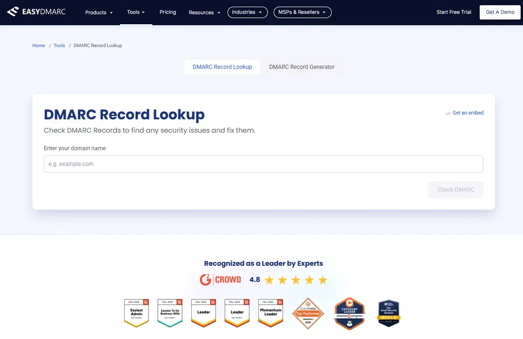Viewport: 523px width, 339px height.
Task: Click the Get An Demo button
Action: tap(500, 12)
